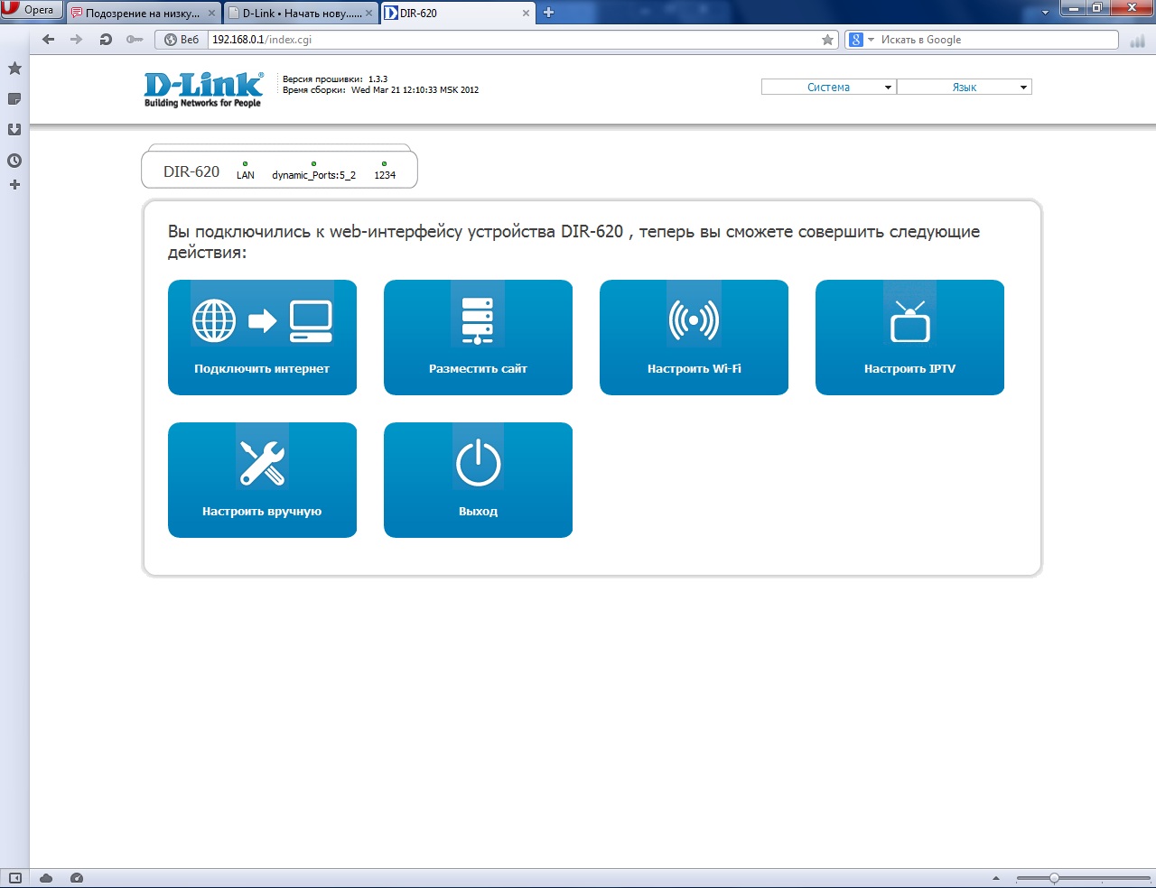1156x888 pixels.
Task: Close the "Подозрение на низку..." tab
Action: 211,14
